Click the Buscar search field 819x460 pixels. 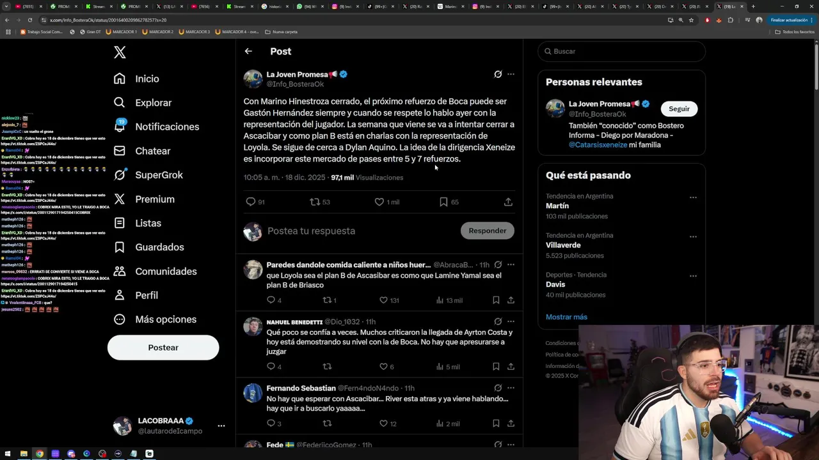click(x=621, y=51)
